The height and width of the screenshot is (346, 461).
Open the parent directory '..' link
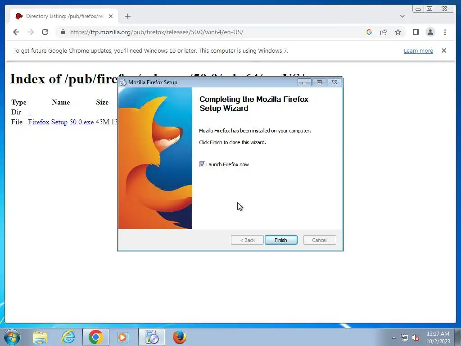(30, 112)
